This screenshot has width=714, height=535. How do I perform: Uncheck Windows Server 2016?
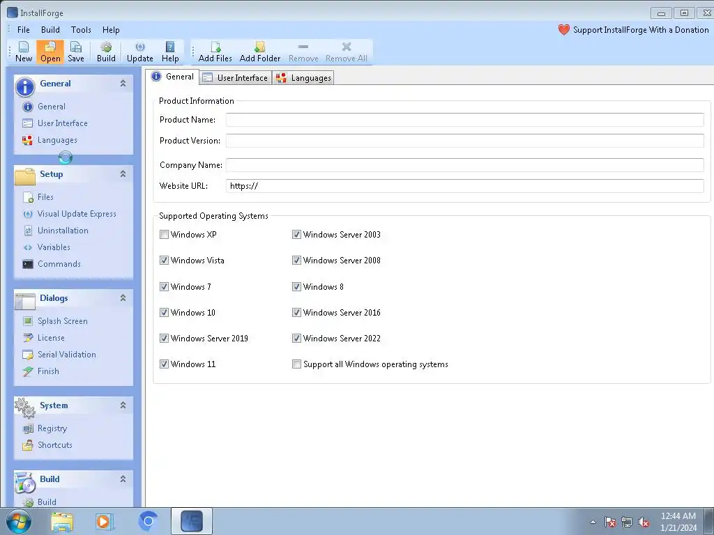point(296,313)
